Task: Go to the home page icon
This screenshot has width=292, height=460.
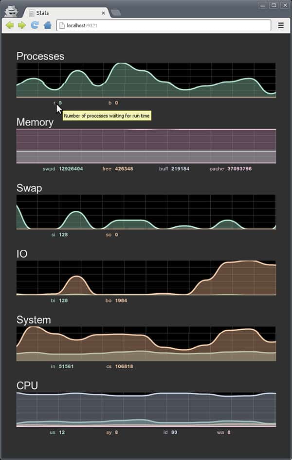Action: [x=47, y=25]
